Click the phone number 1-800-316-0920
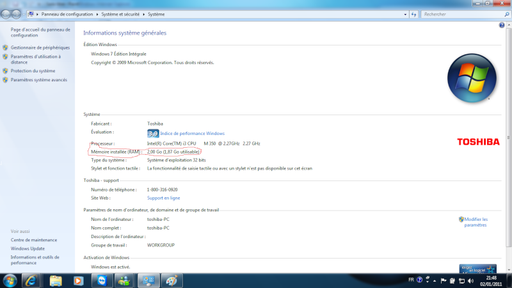This screenshot has height=288, width=512. point(163,189)
